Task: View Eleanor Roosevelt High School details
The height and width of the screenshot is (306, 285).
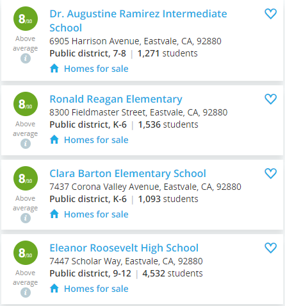Action: click(x=124, y=248)
